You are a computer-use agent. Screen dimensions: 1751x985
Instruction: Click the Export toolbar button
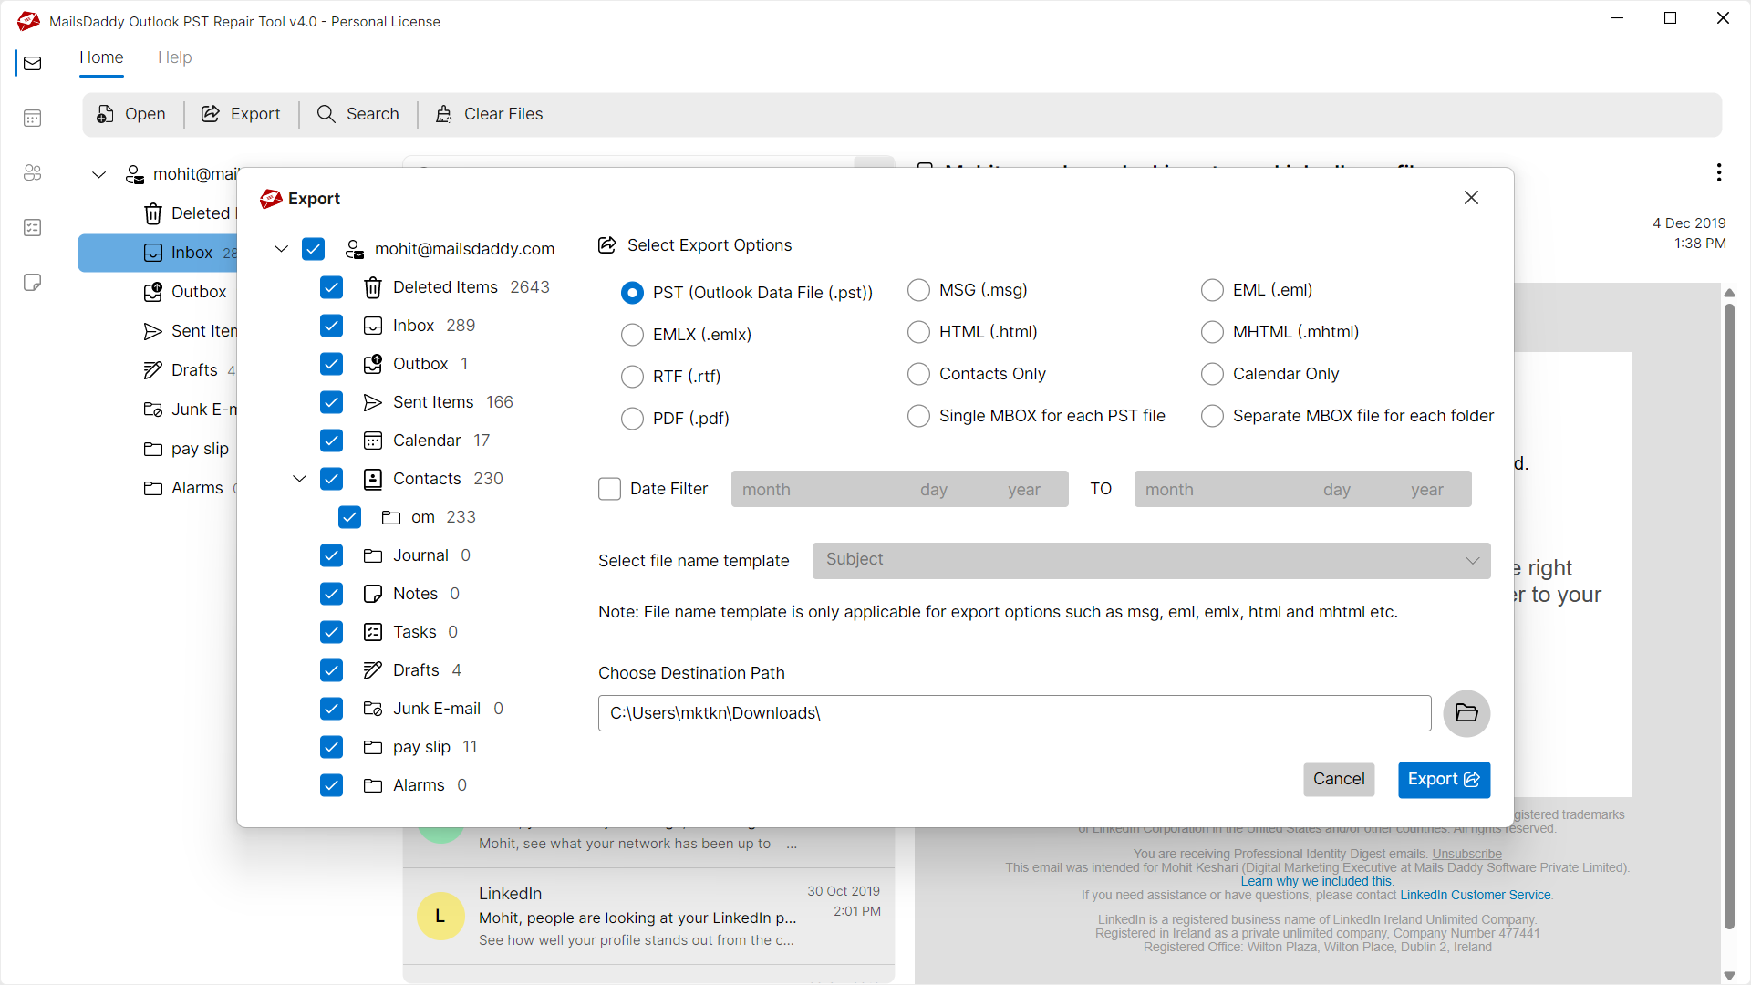[241, 114]
